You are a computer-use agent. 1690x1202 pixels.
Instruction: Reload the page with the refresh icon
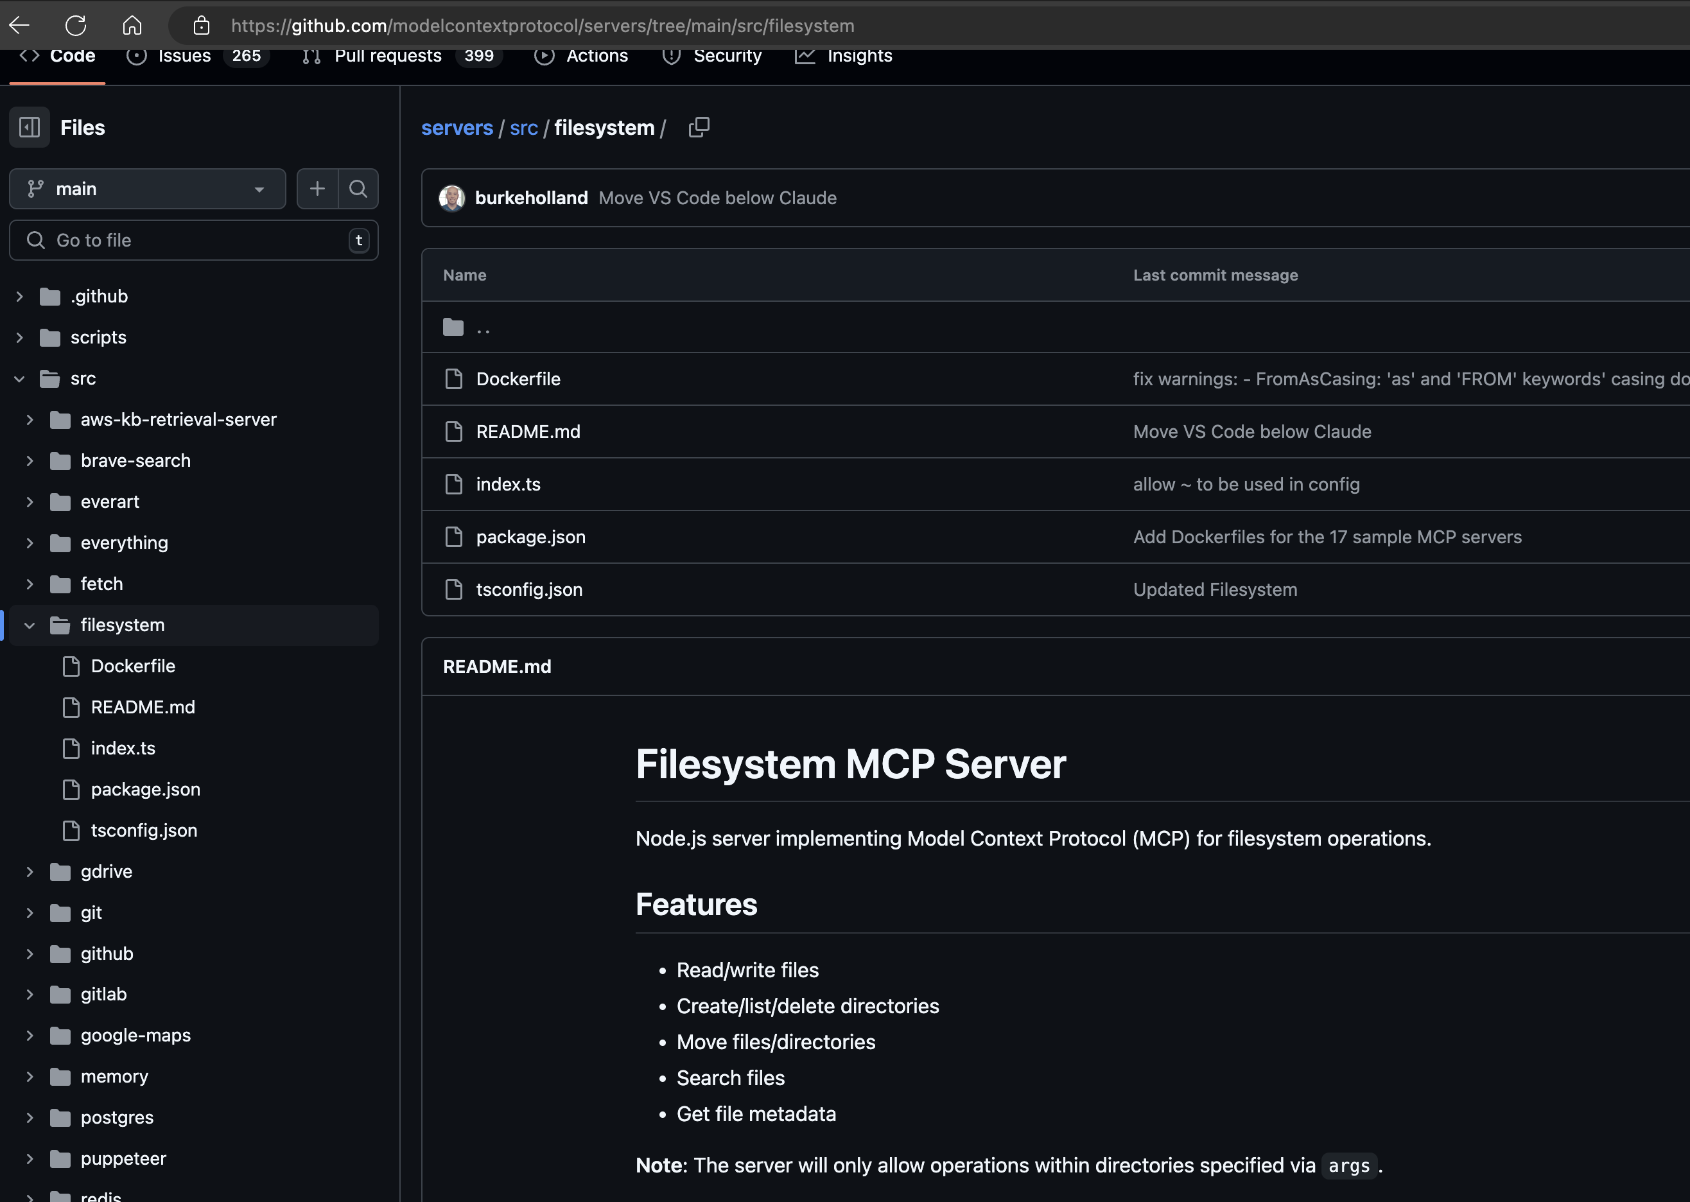[76, 25]
